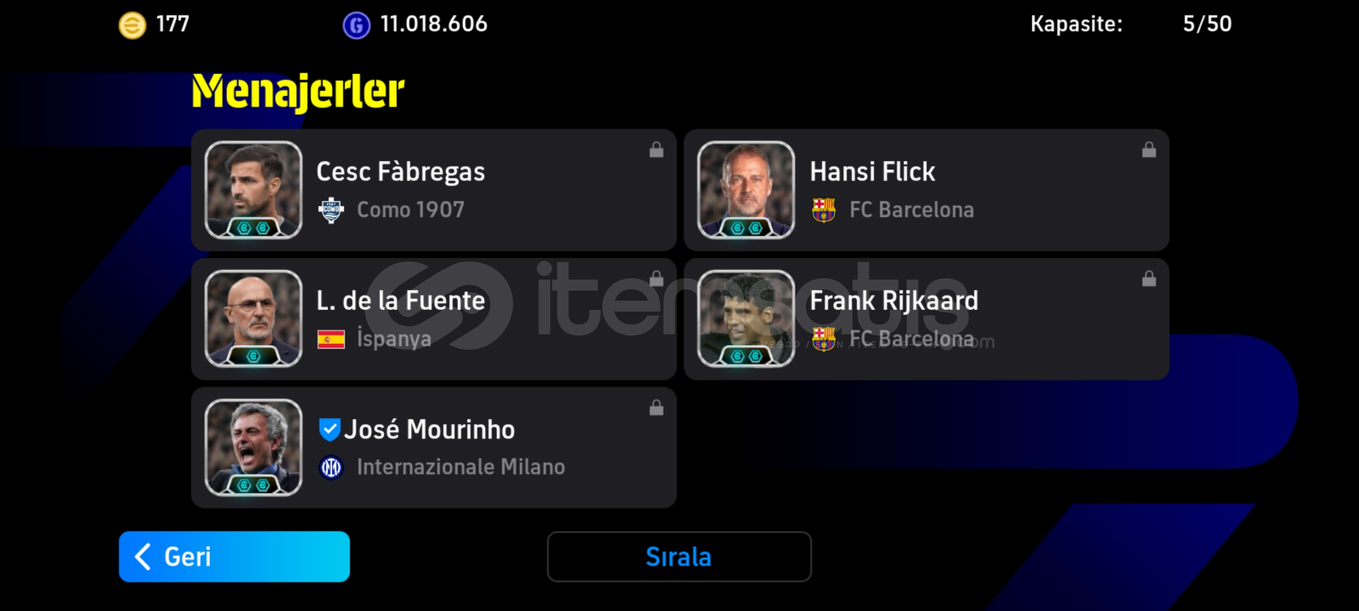Click the Como 1907 club crest
Image resolution: width=1359 pixels, height=611 pixels.
(331, 210)
